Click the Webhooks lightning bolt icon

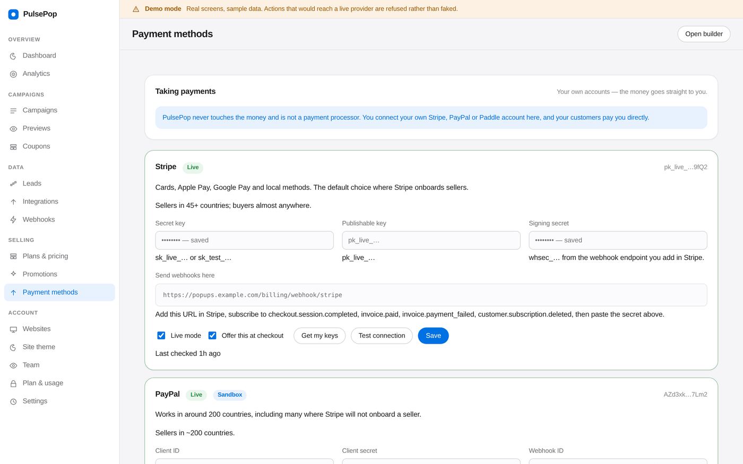13,220
